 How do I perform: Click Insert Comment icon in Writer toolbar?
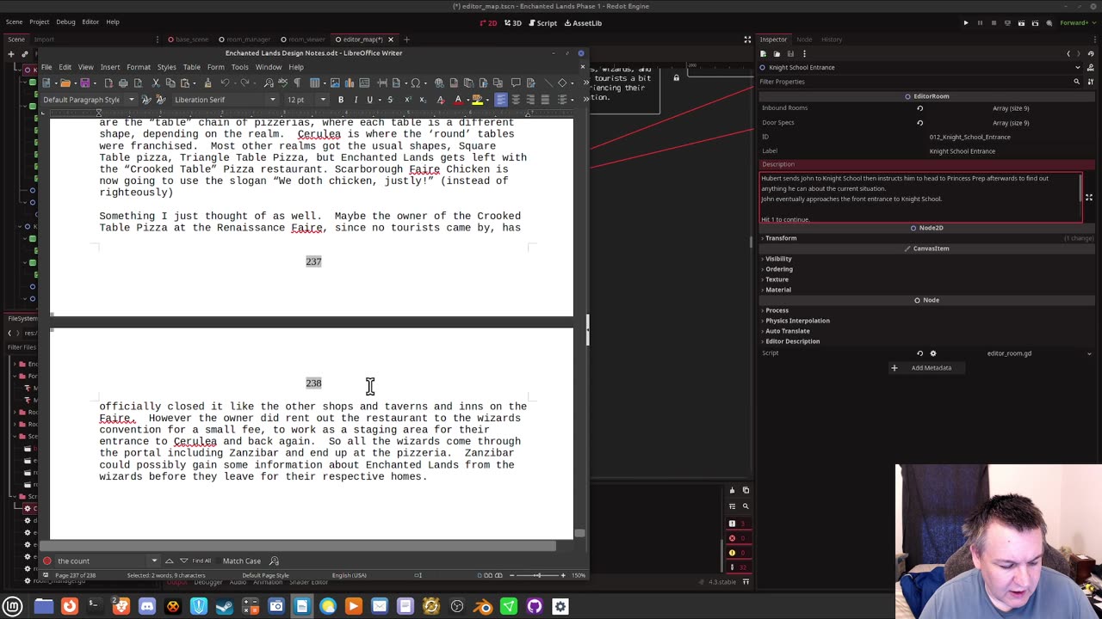point(516,83)
